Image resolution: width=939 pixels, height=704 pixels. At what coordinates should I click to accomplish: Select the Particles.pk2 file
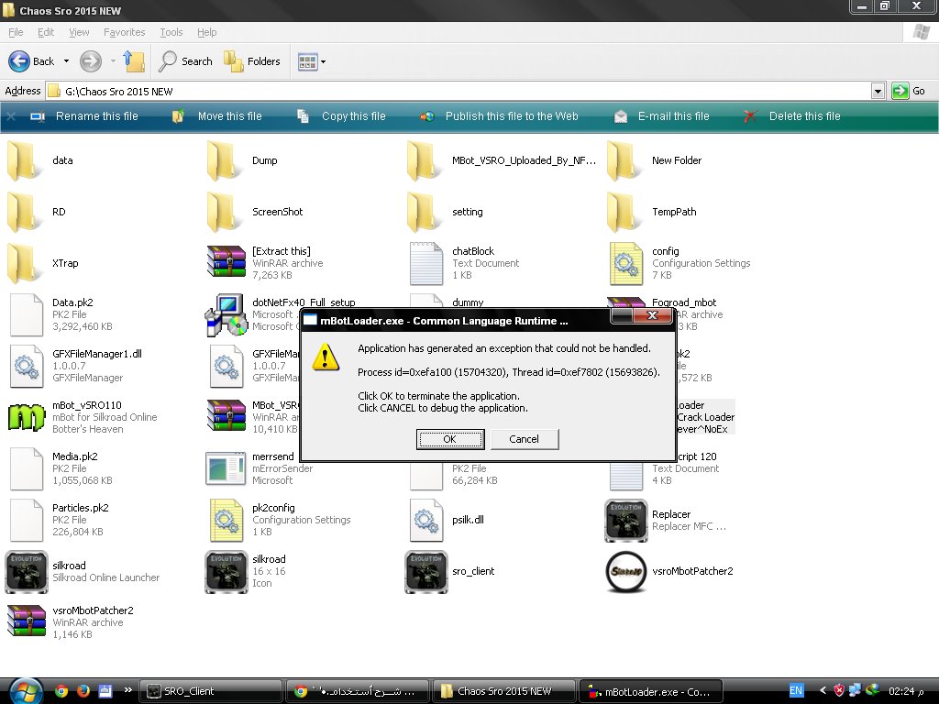click(x=61, y=520)
